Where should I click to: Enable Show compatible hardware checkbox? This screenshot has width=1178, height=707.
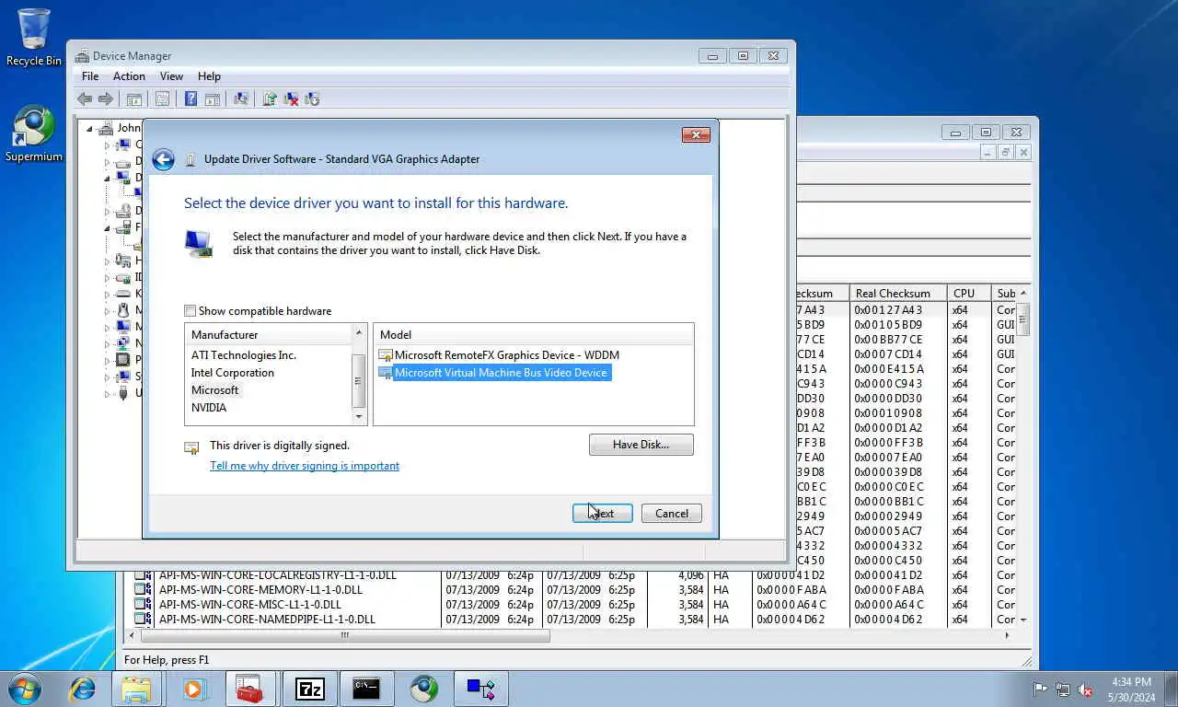(190, 311)
